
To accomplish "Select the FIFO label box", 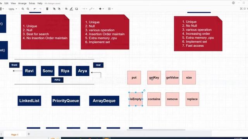I will tap(57, 80).
